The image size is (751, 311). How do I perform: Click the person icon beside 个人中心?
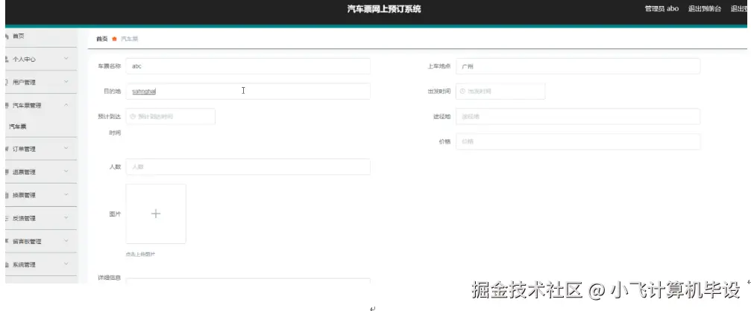(7, 59)
